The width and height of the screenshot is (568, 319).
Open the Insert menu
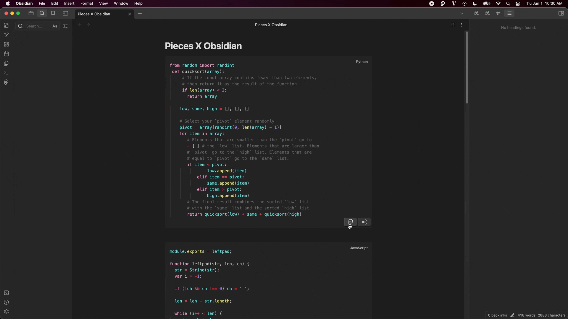point(69,4)
